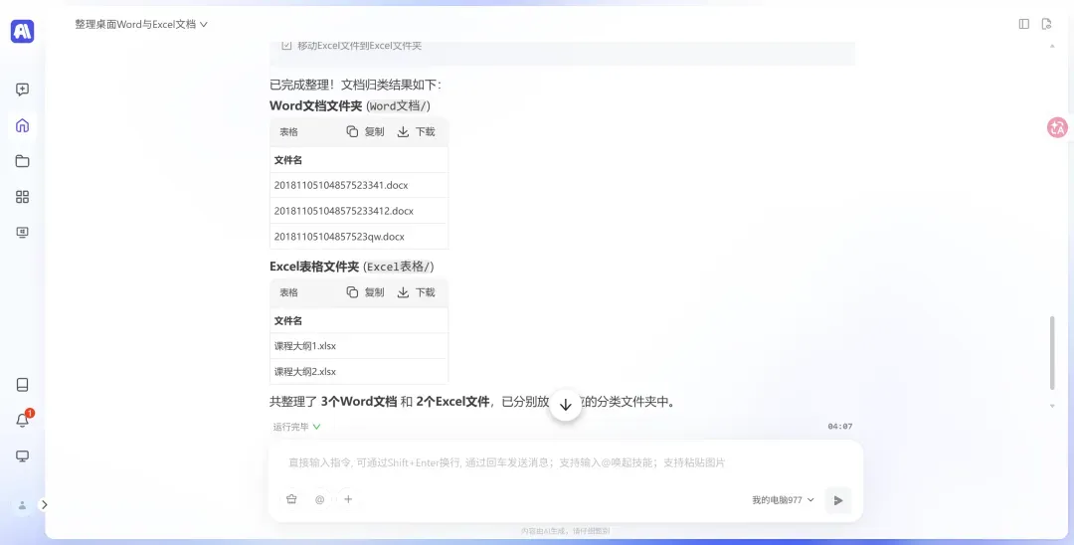Open the apps grid icon in sidebar
The height and width of the screenshot is (545, 1074).
[x=22, y=197]
